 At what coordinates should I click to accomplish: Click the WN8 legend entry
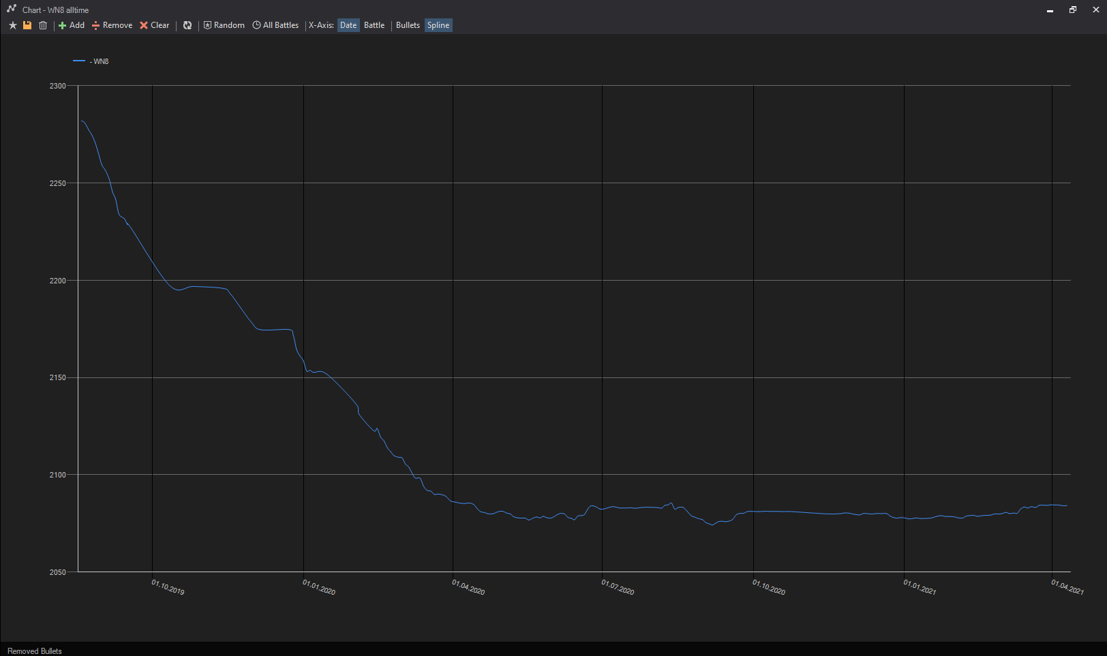91,61
